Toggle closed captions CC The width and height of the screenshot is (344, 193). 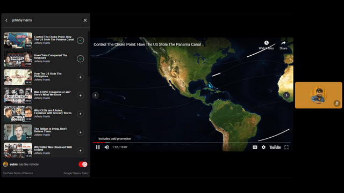pyautogui.click(x=255, y=147)
